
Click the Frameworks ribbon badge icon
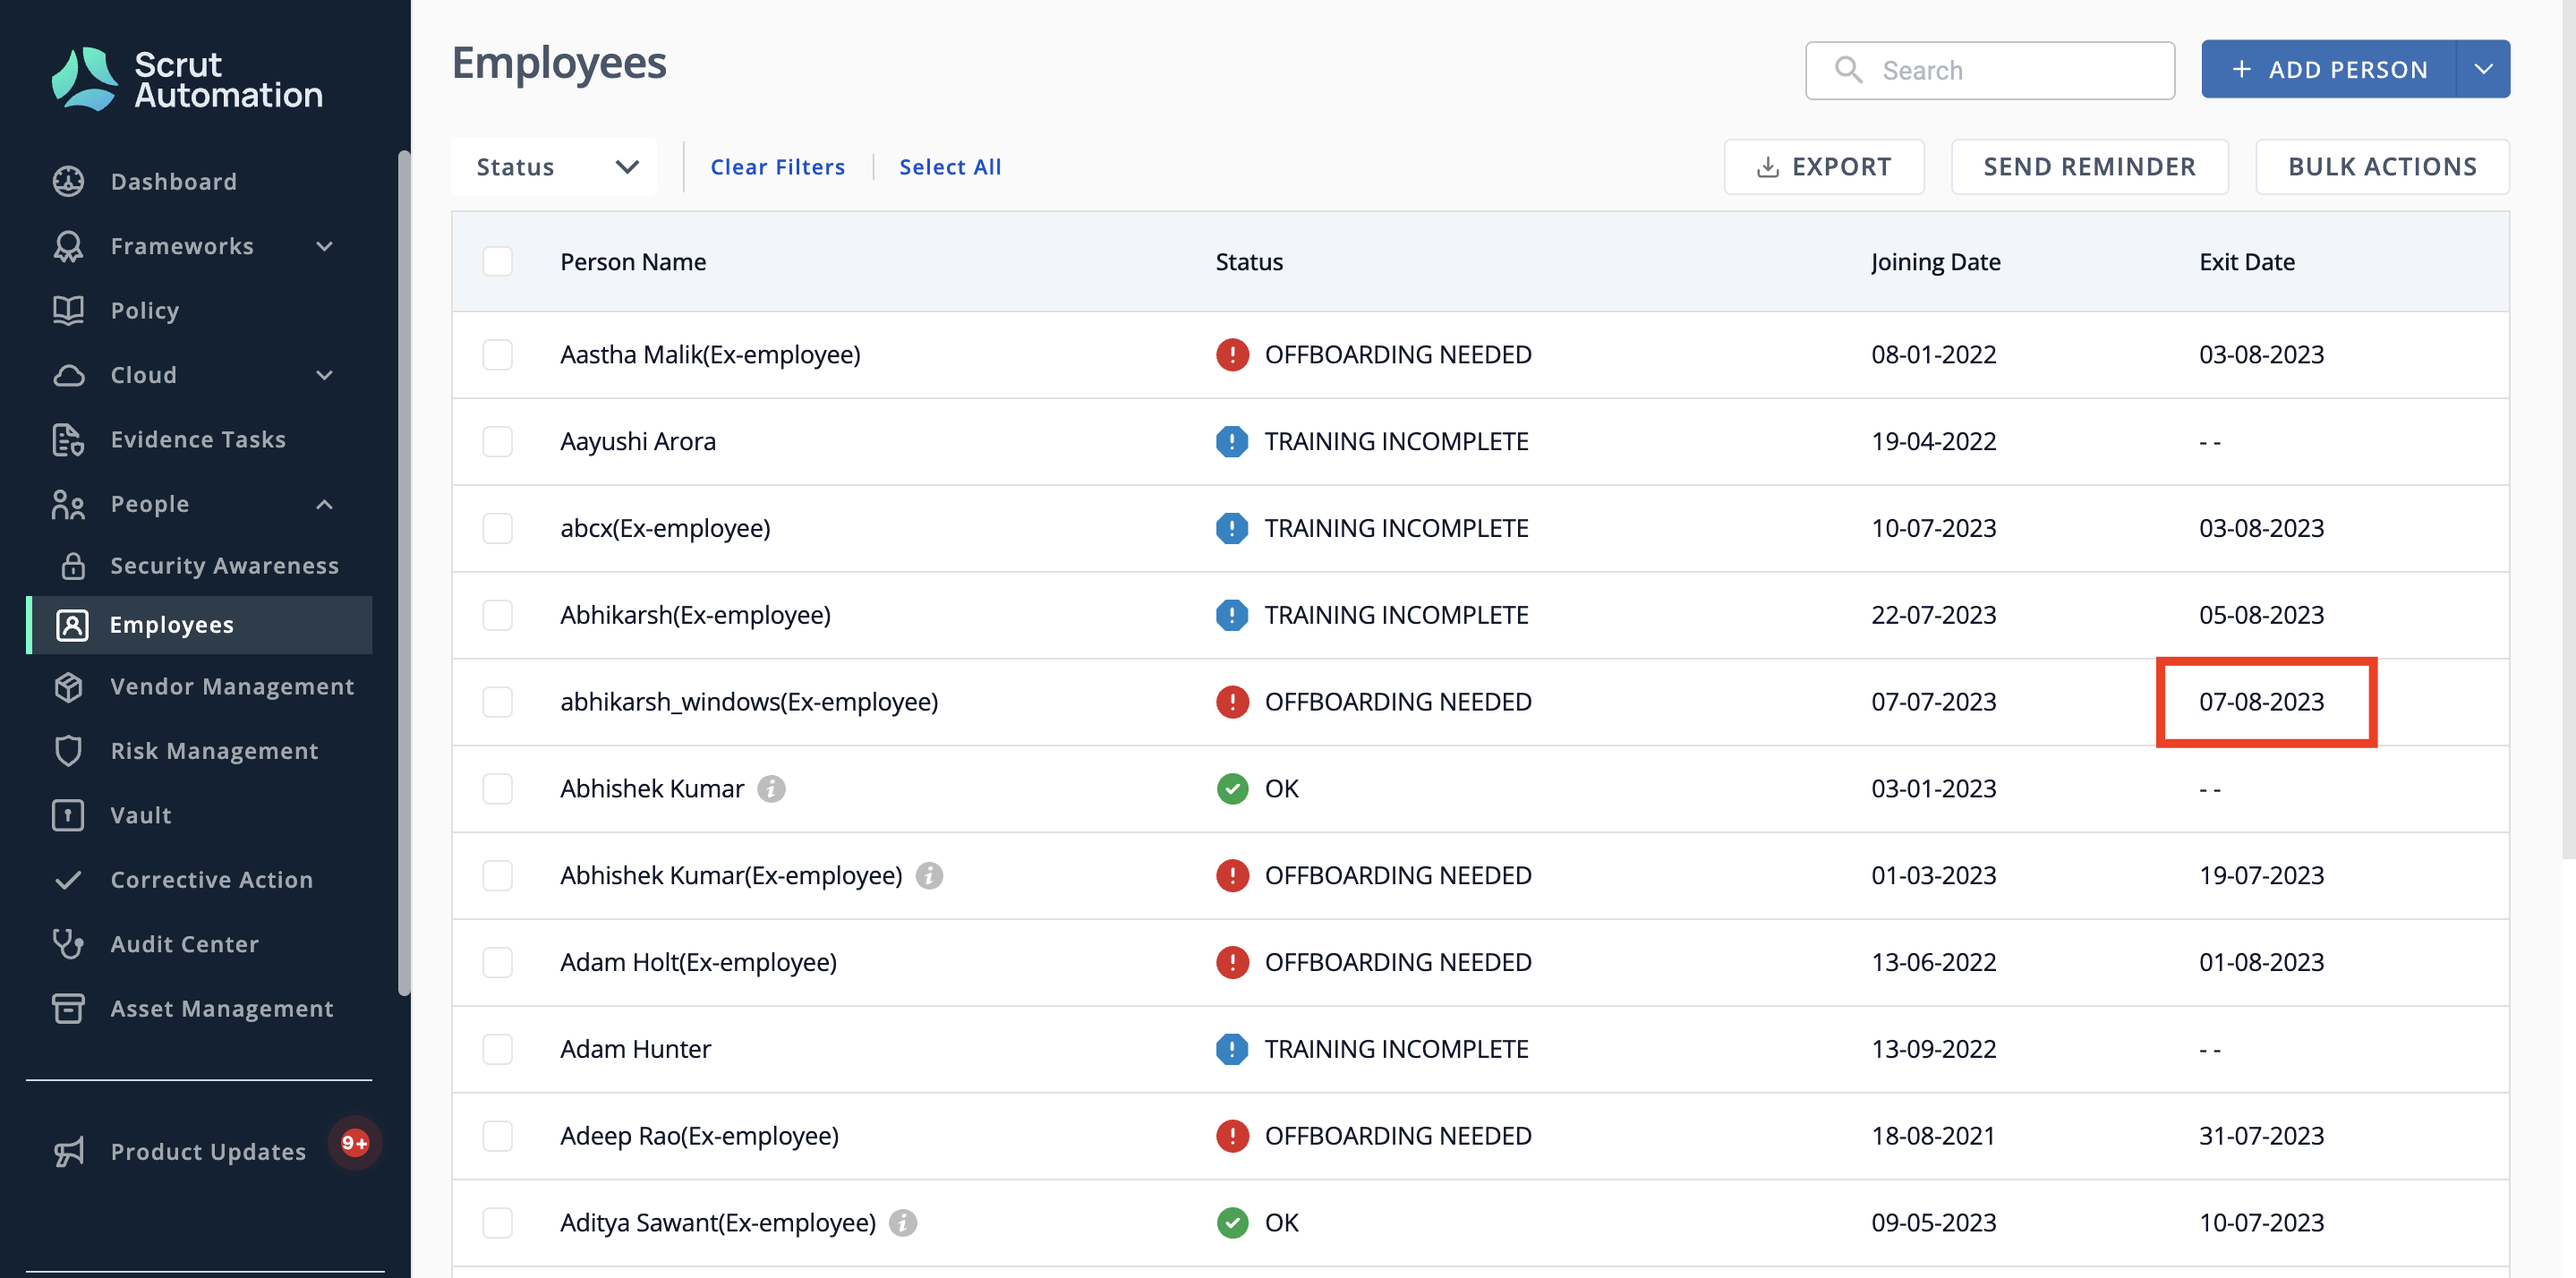[x=68, y=246]
